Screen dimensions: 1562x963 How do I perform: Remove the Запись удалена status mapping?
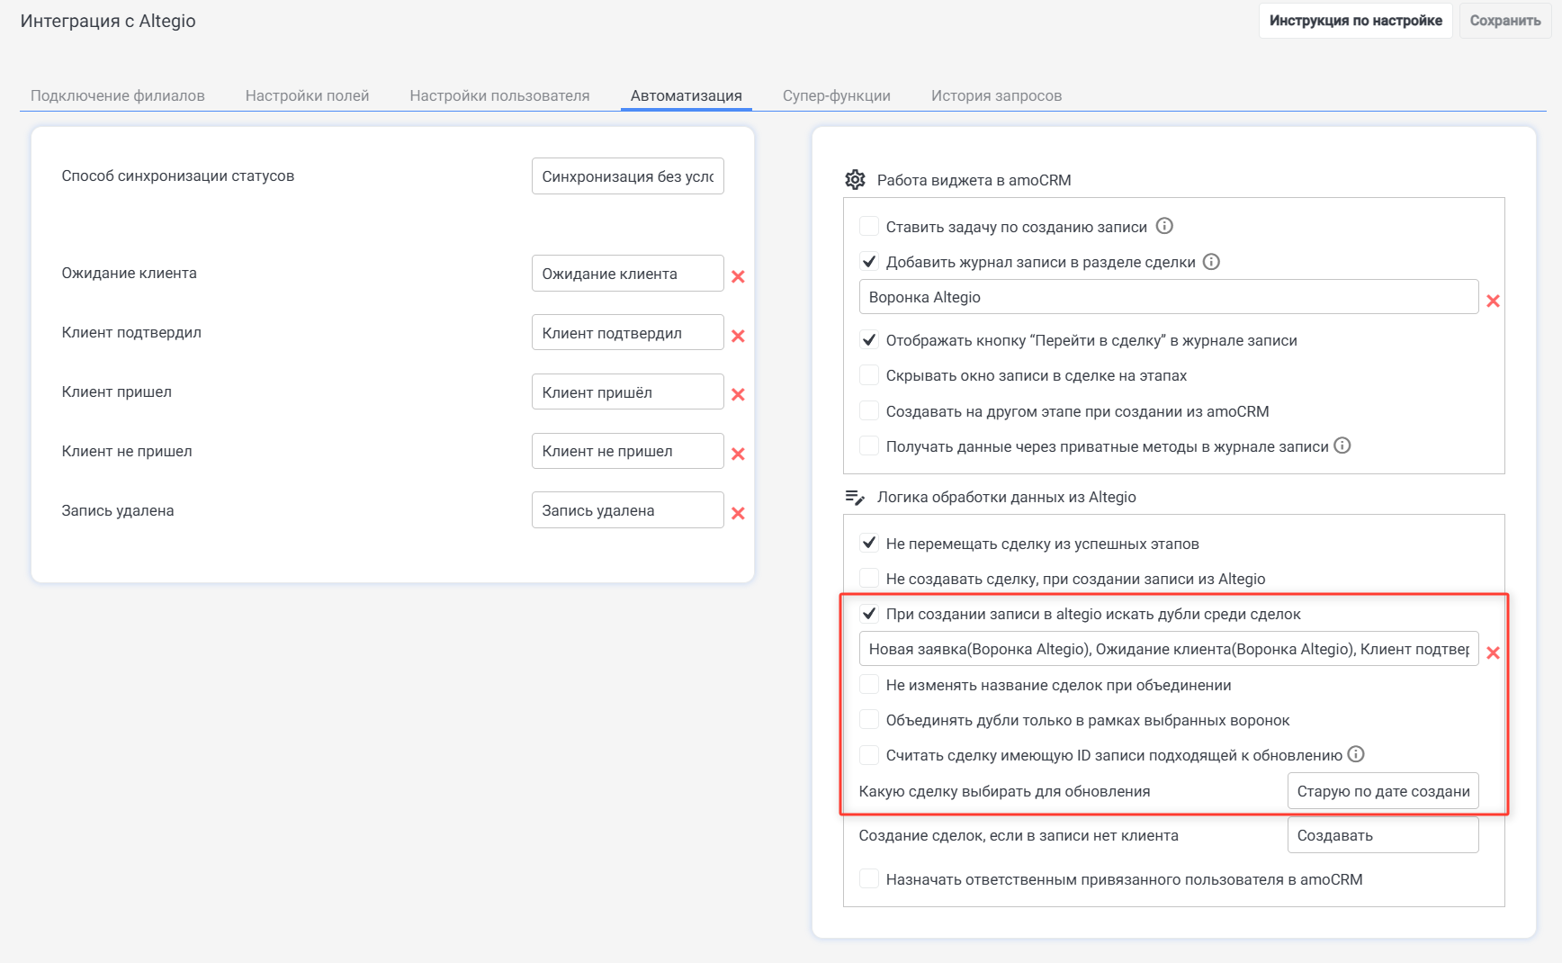738,513
